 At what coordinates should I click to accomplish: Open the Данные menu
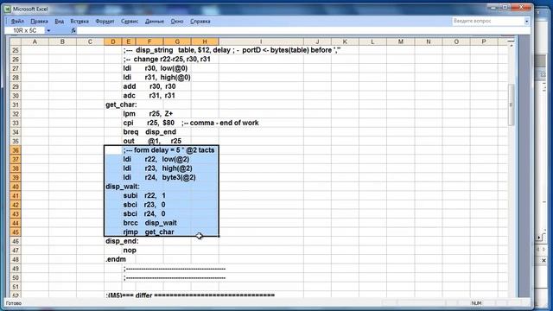pyautogui.click(x=155, y=21)
